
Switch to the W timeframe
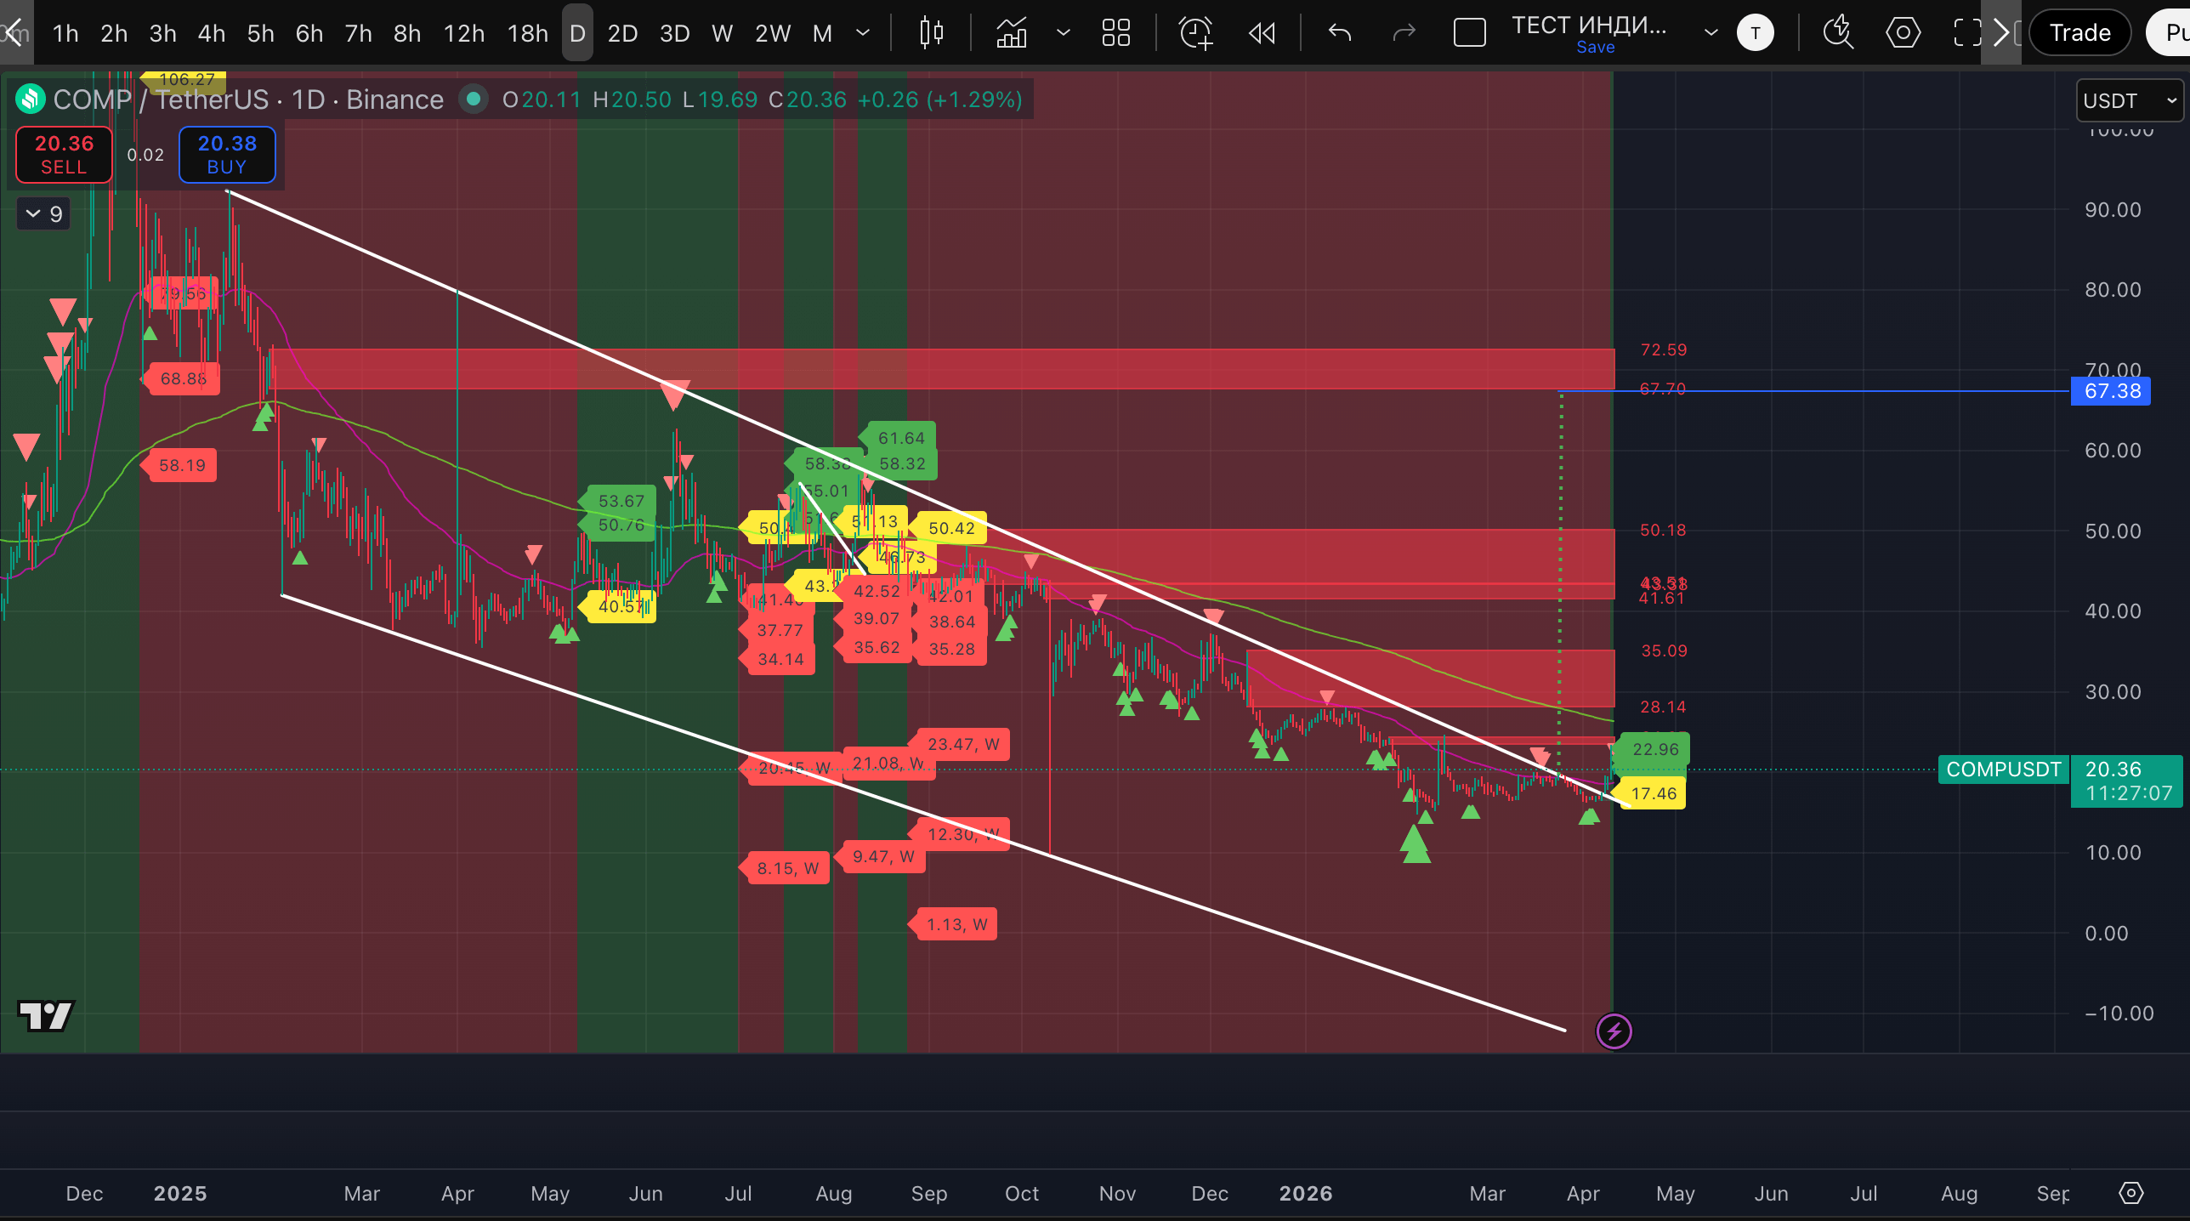[x=722, y=33]
